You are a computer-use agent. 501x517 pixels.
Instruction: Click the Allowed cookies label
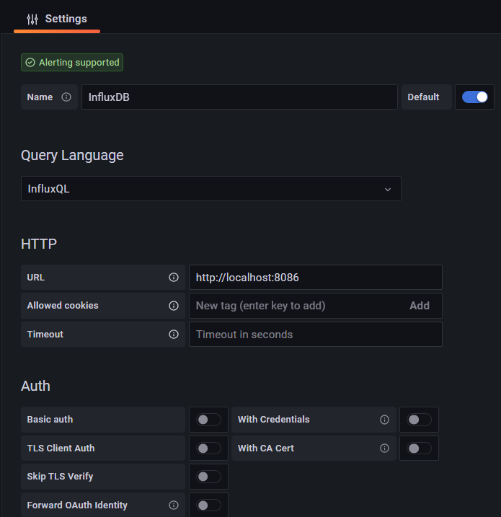pos(63,306)
